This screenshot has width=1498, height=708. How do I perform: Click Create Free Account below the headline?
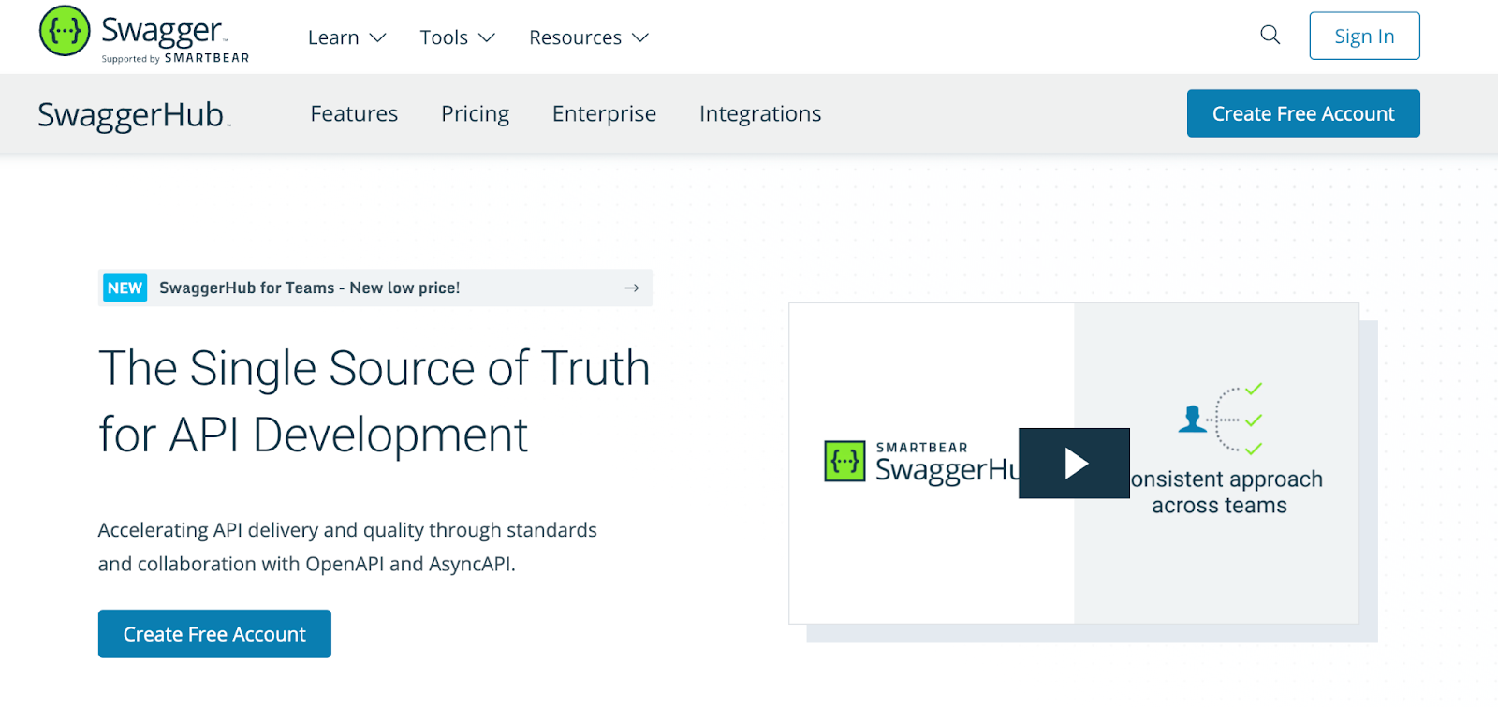(214, 634)
